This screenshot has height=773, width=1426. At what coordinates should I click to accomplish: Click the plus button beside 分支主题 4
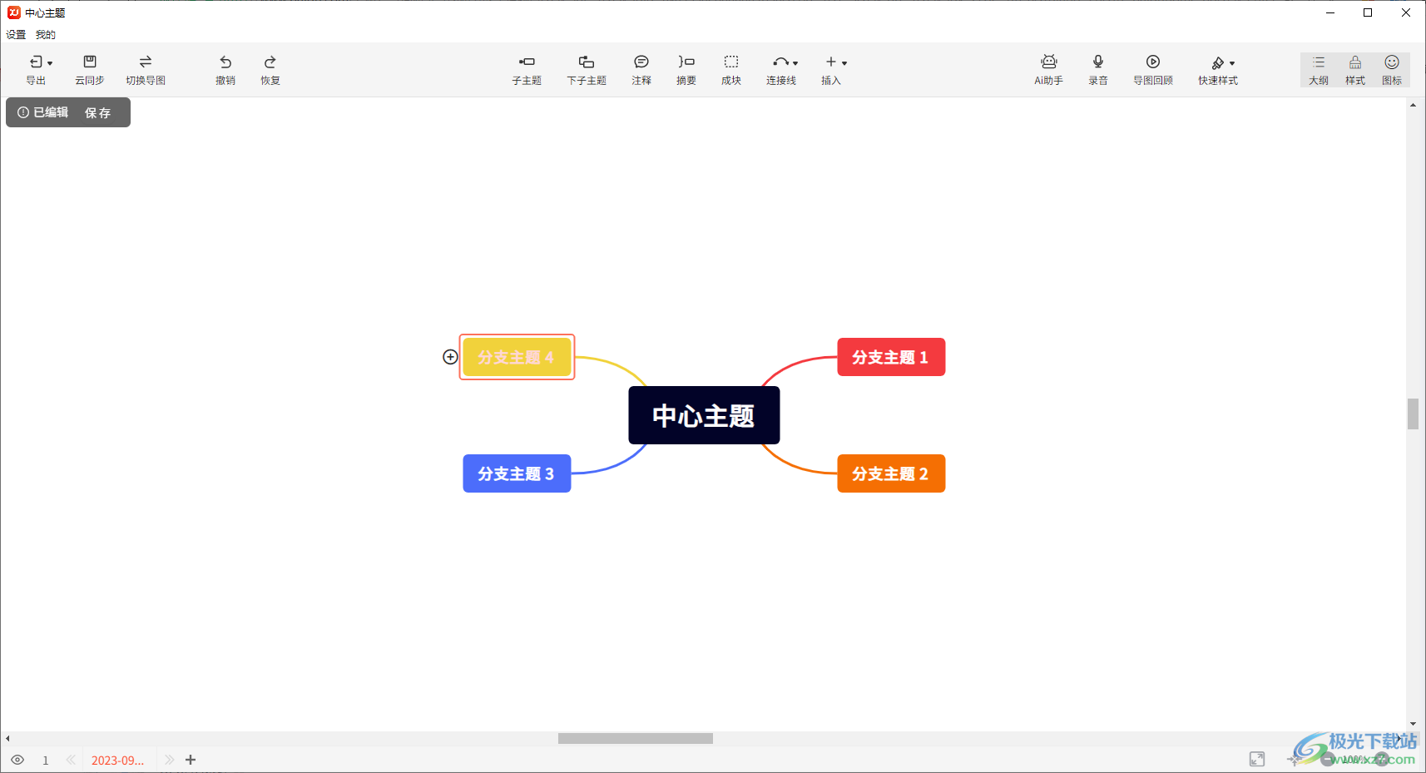tap(450, 357)
